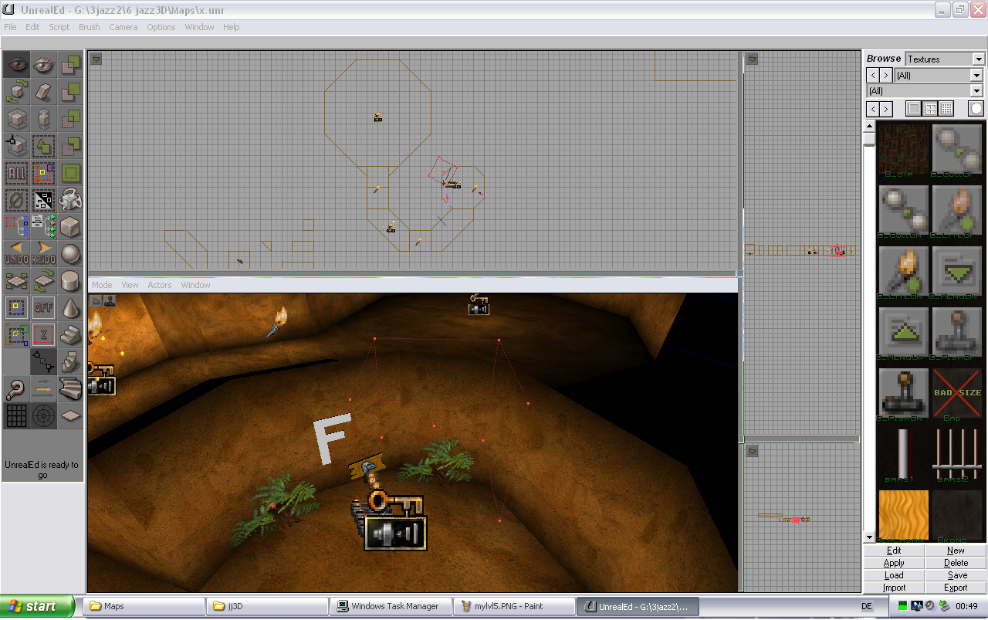Click the REDO arrow button
988x620 pixels.
[43, 253]
